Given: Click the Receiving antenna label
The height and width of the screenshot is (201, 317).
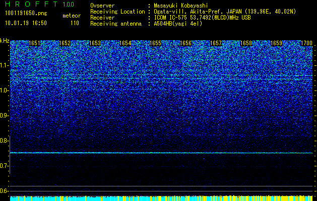Looking at the screenshot, I should click(116, 24).
